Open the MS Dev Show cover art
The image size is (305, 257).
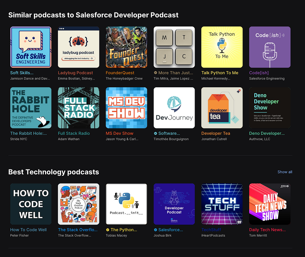pyautogui.click(x=127, y=108)
